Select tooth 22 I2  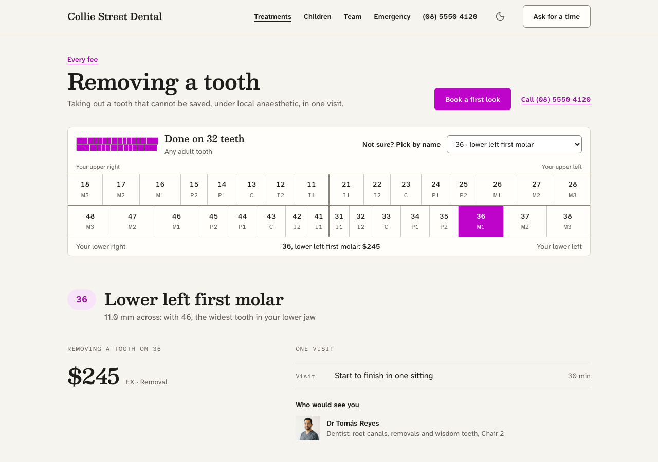pyautogui.click(x=377, y=189)
